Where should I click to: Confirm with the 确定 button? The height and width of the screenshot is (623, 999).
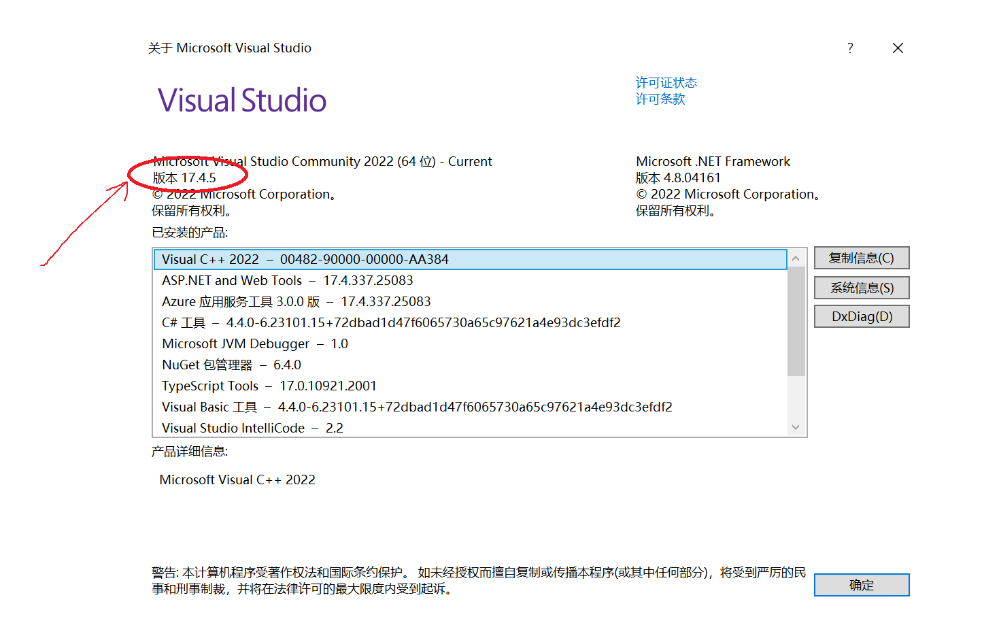click(862, 585)
